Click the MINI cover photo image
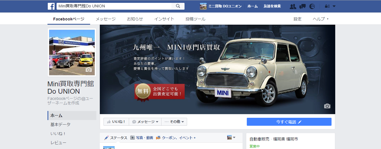381x149 pixels. tap(218, 69)
